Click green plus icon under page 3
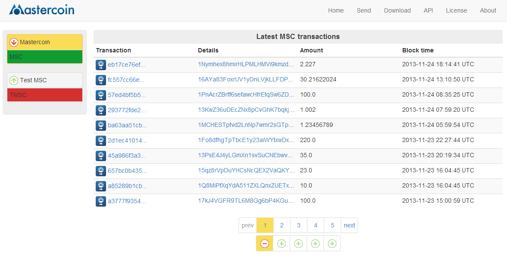 coord(298,244)
